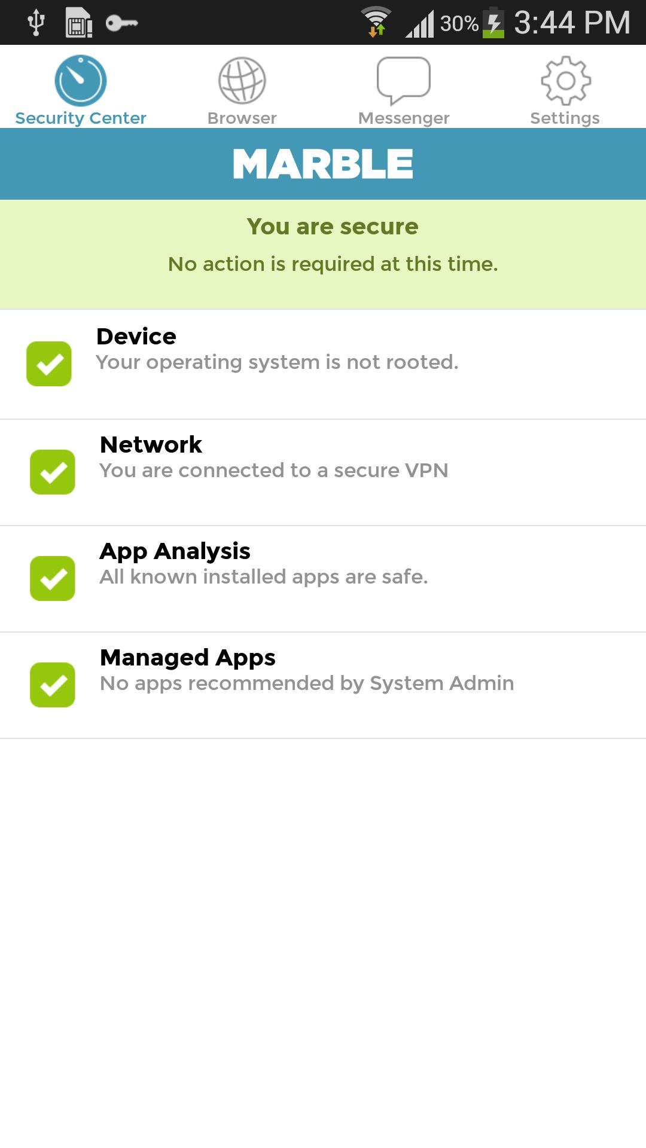Tap the Browser globe icon

[x=242, y=80]
